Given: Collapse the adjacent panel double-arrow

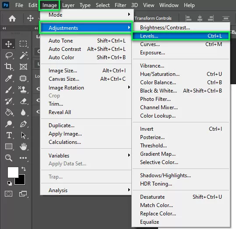Looking at the screenshot, I should click(x=36, y=28).
